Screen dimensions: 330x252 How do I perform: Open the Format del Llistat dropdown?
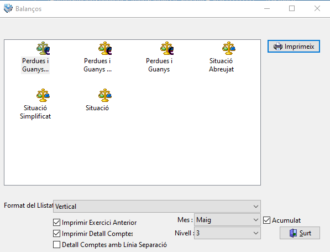pos(157,206)
